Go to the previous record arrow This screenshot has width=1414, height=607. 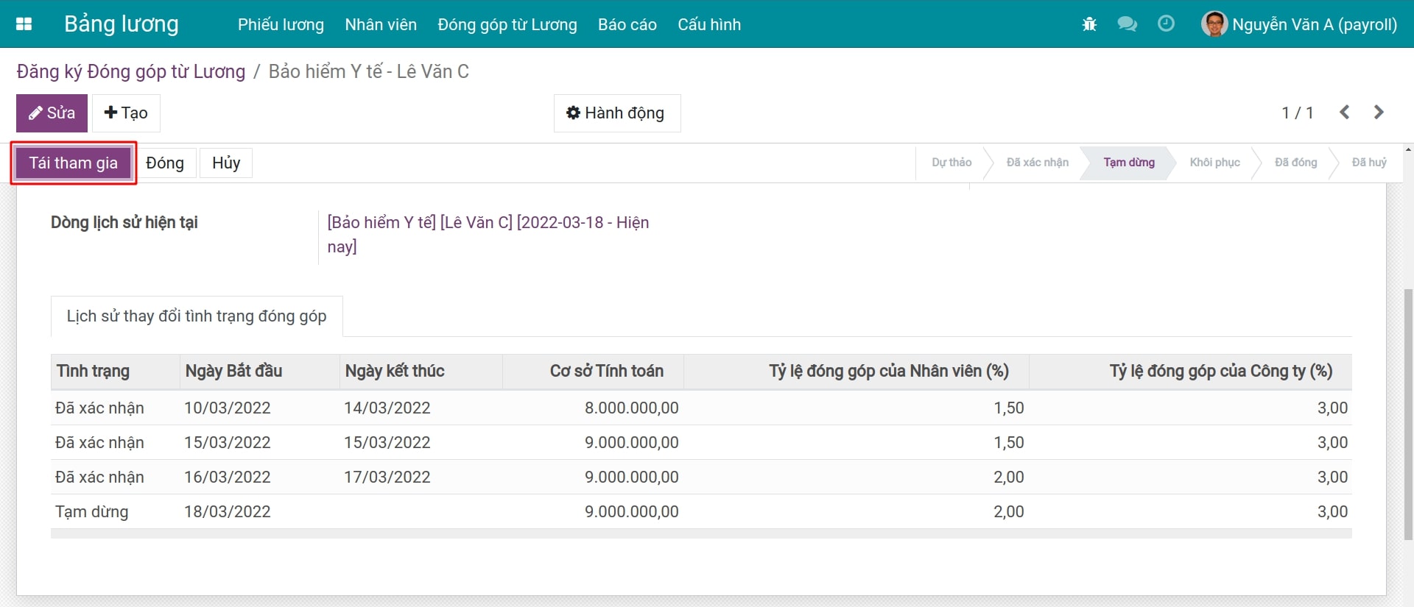click(x=1344, y=113)
